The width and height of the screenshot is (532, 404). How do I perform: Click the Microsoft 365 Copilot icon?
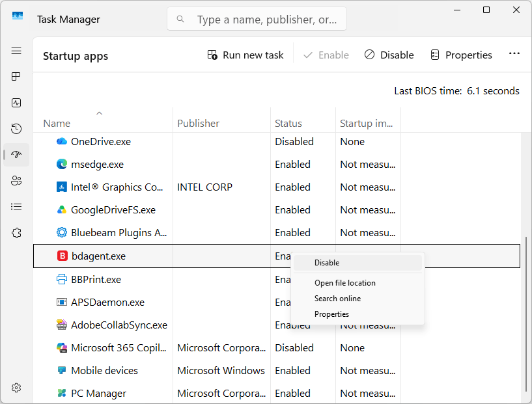61,348
